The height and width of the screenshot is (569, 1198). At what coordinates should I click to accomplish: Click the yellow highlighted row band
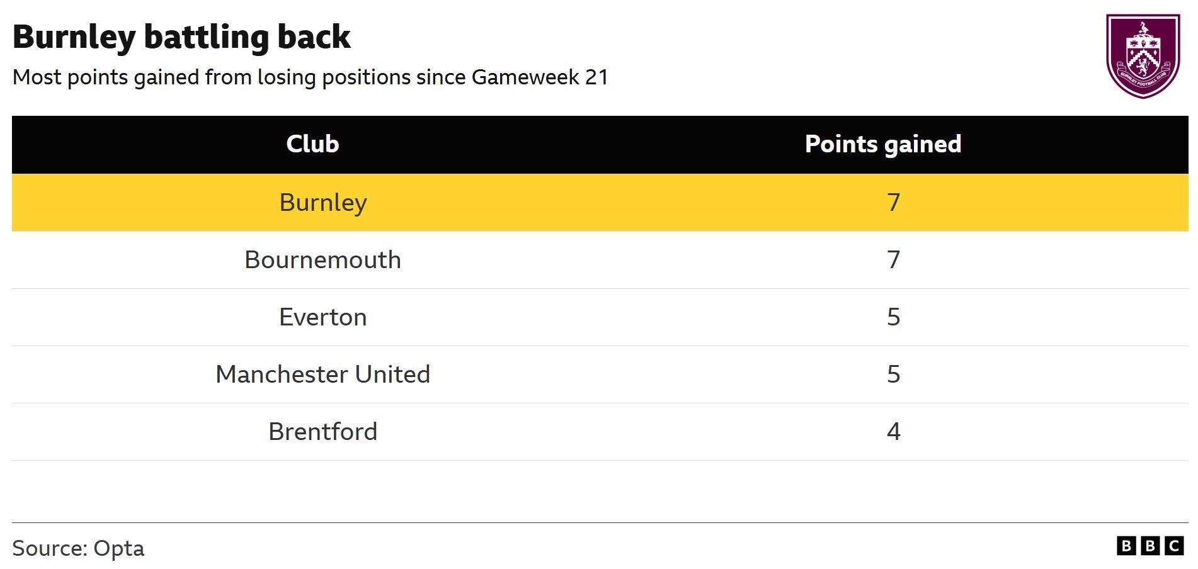(598, 203)
